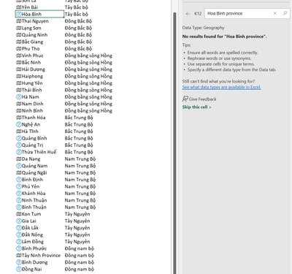292x274 pixels.
Task: Click the map icon next to Thai Nguyen
Action: [19, 21]
